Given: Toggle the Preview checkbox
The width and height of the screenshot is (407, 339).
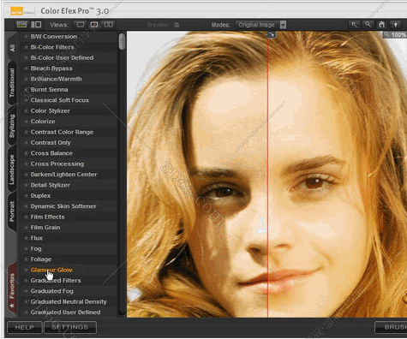Looking at the screenshot, I should click(177, 25).
